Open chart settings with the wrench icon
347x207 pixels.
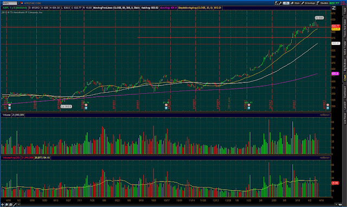(280, 3)
